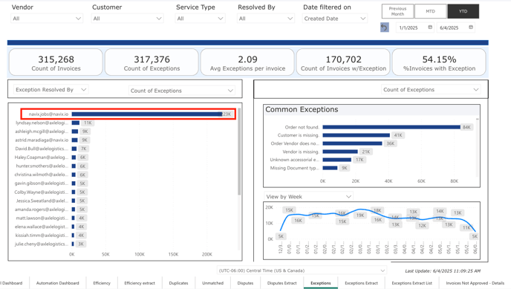Click the Order not found bar
This screenshot has height=289, width=511.
pyautogui.click(x=391, y=127)
